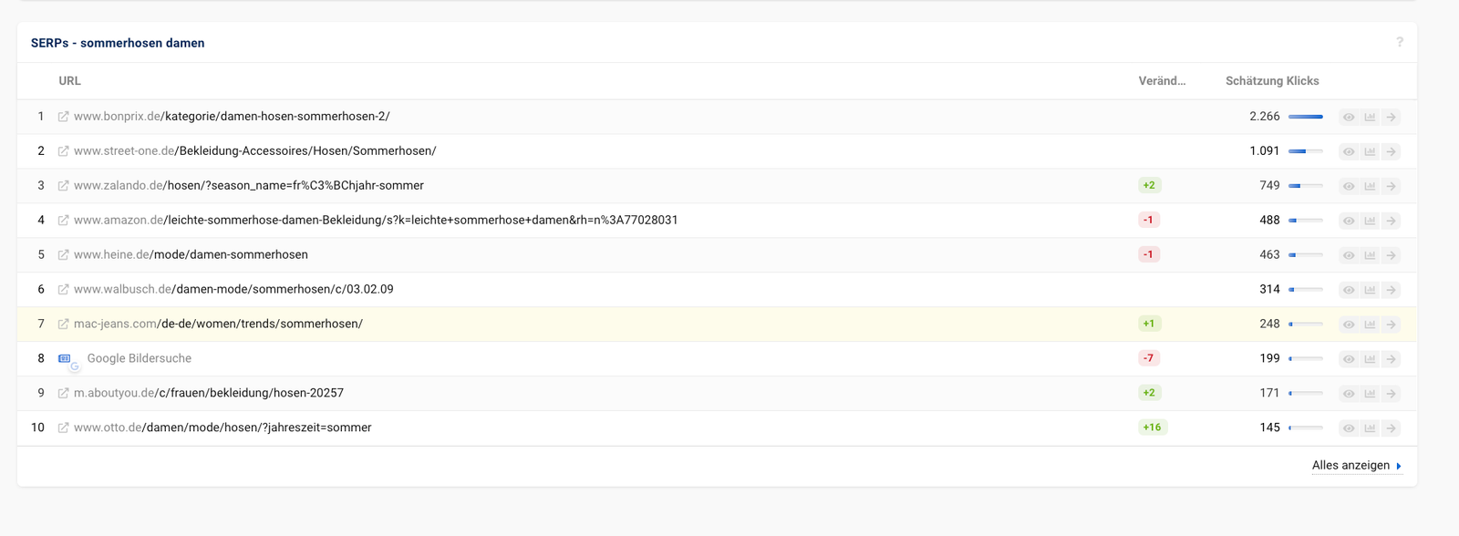Open the external link icon for www.otto.de

[63, 428]
